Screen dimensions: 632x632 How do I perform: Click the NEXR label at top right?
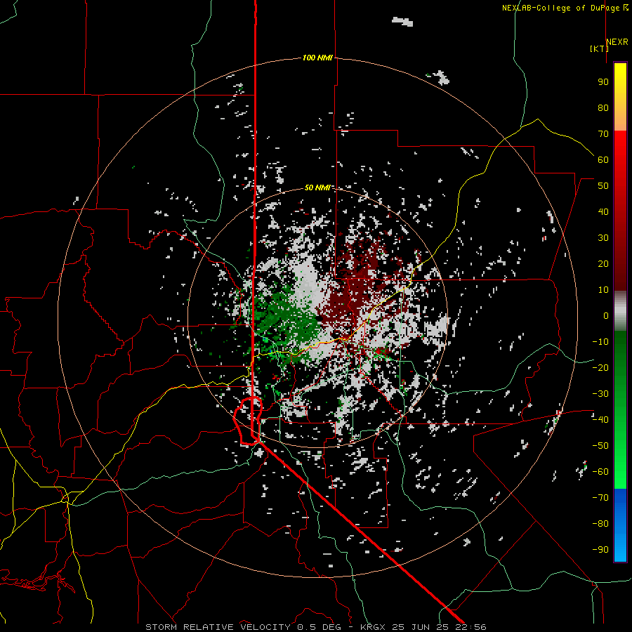point(617,42)
